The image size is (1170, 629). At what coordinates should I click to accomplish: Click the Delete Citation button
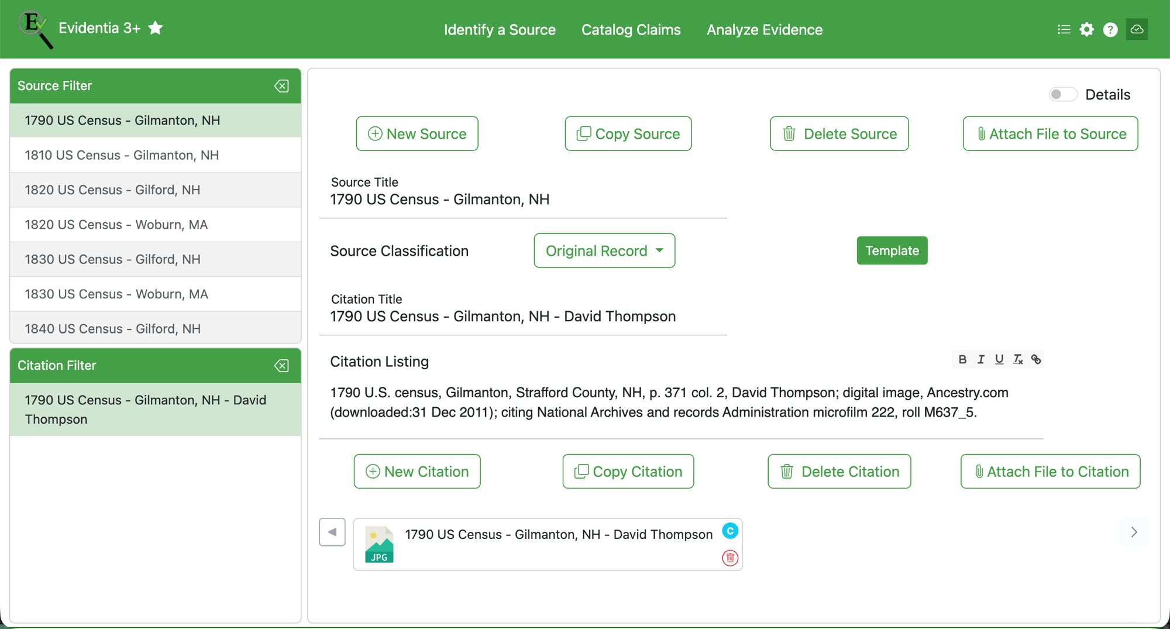839,471
